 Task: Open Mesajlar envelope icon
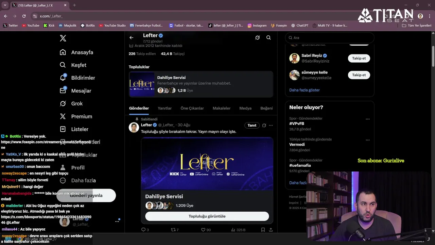63,91
